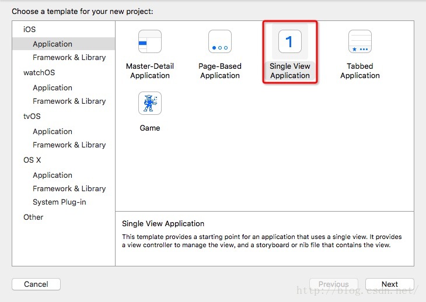
Task: Select Application under tvOS
Action: (53, 132)
